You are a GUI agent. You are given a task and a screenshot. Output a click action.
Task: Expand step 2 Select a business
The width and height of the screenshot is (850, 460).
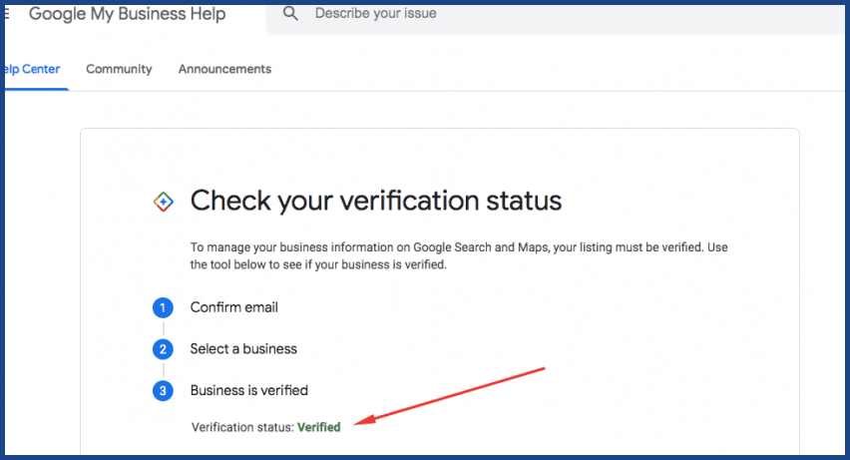(243, 349)
